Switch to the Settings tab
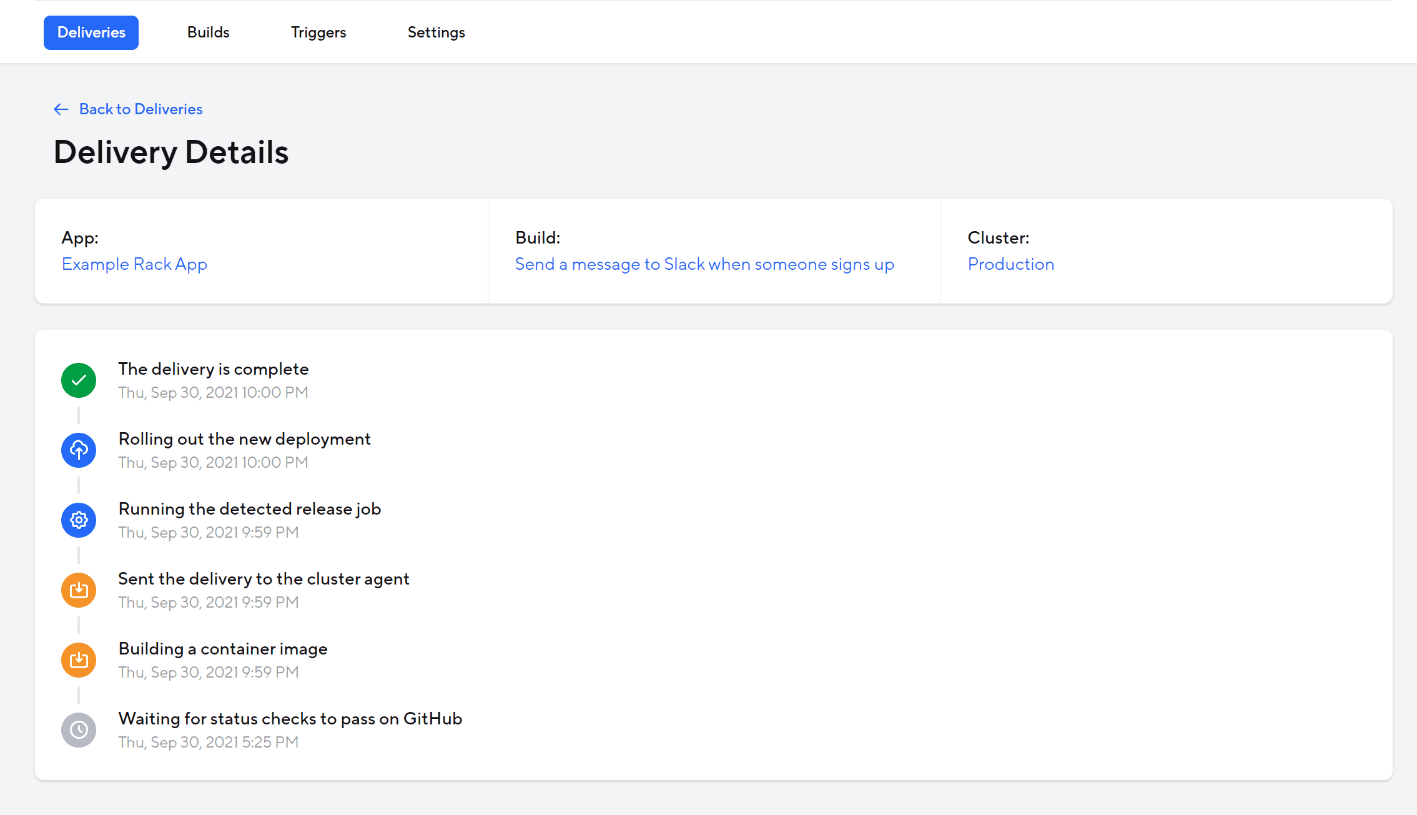This screenshot has height=815, width=1417. point(436,32)
